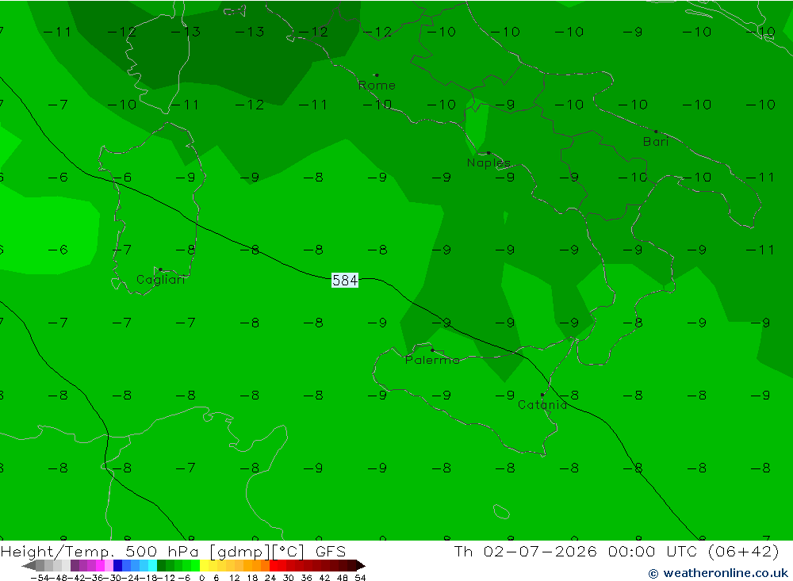This screenshot has width=793, height=581.
Task: Click the -54 value on the legend scale
Action: coord(40,578)
